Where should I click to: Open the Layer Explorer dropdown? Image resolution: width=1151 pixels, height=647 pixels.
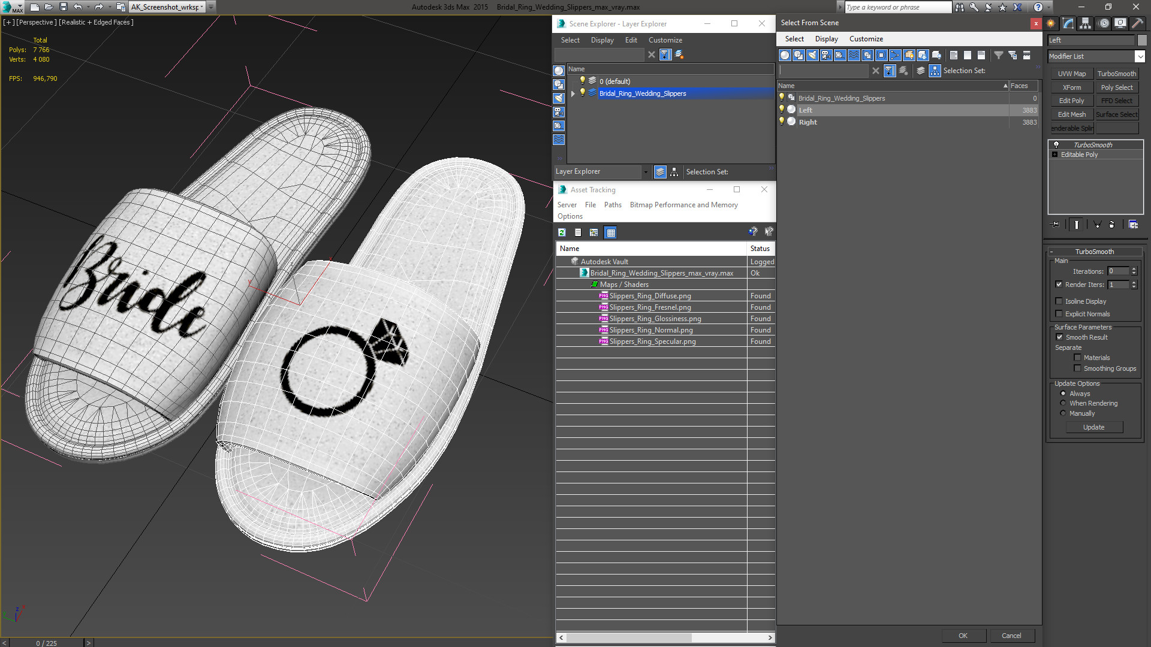click(646, 172)
